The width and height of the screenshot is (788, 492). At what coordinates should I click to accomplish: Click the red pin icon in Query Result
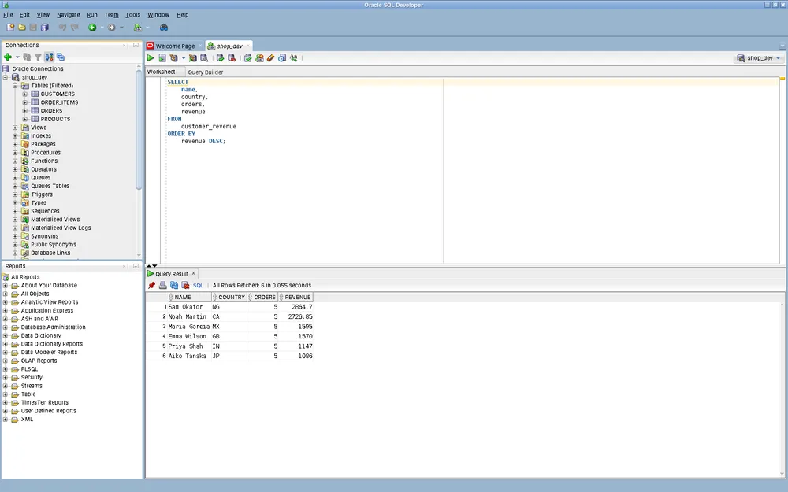[x=151, y=285]
